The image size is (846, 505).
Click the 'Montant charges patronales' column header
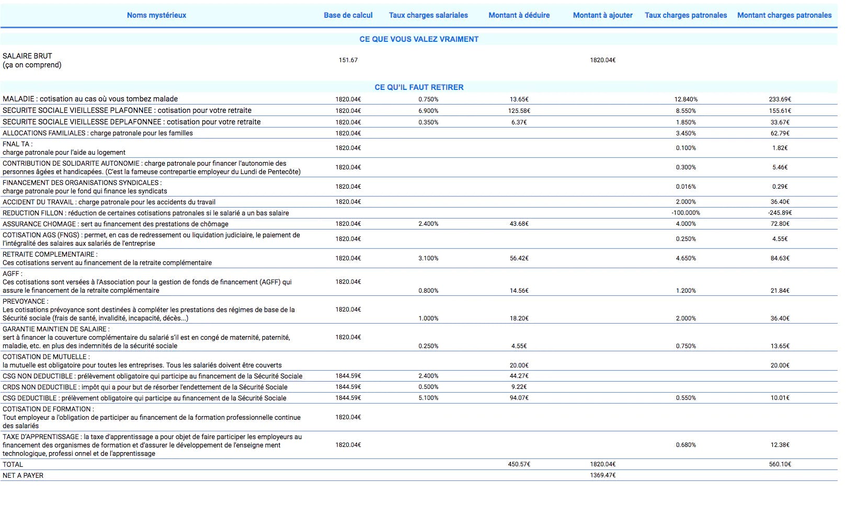pos(784,15)
